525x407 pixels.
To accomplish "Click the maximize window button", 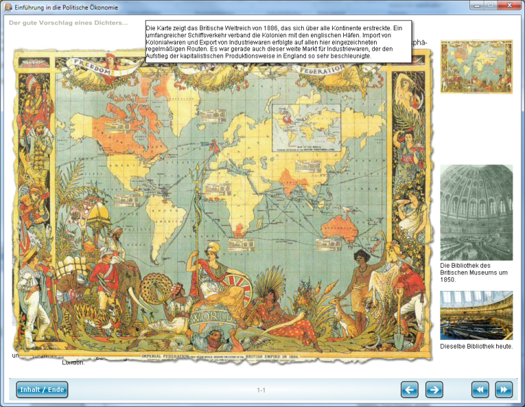I will tap(490, 5).
